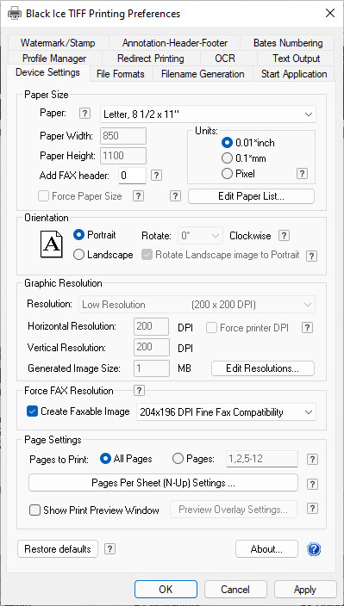
Task: Click the Edit Paper List button
Action: (251, 196)
